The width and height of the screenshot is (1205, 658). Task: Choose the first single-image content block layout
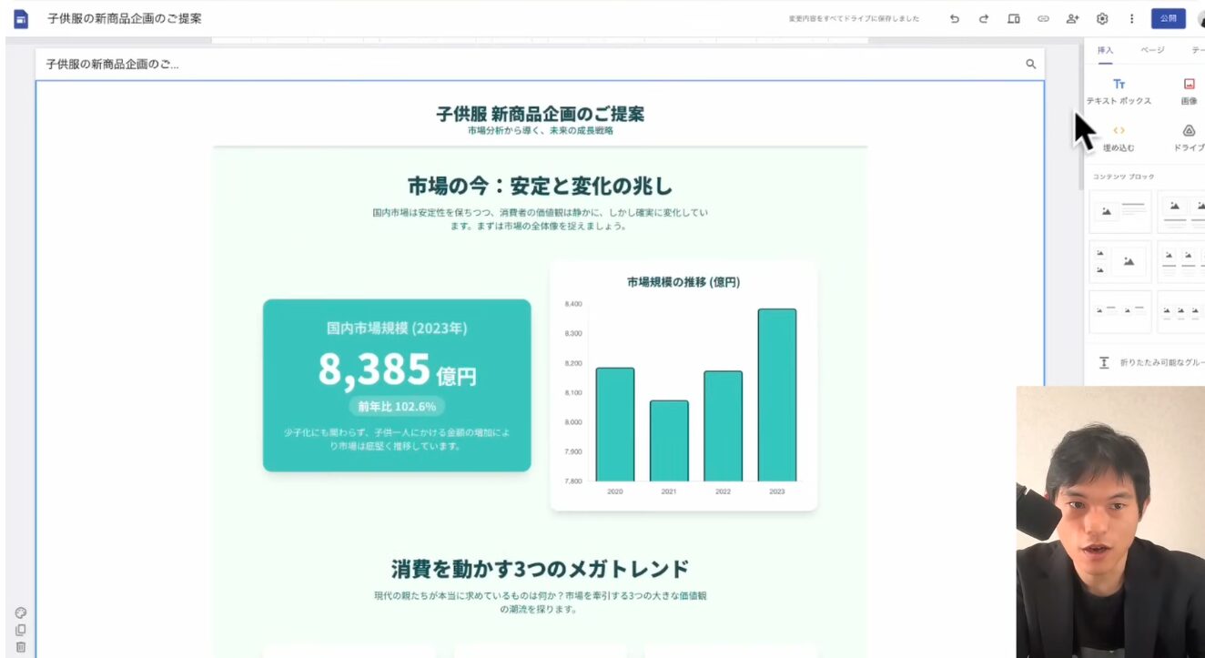point(1120,211)
